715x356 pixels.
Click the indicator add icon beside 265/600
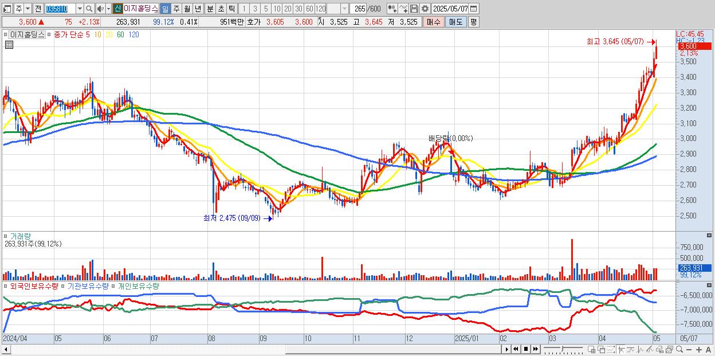pyautogui.click(x=392, y=9)
